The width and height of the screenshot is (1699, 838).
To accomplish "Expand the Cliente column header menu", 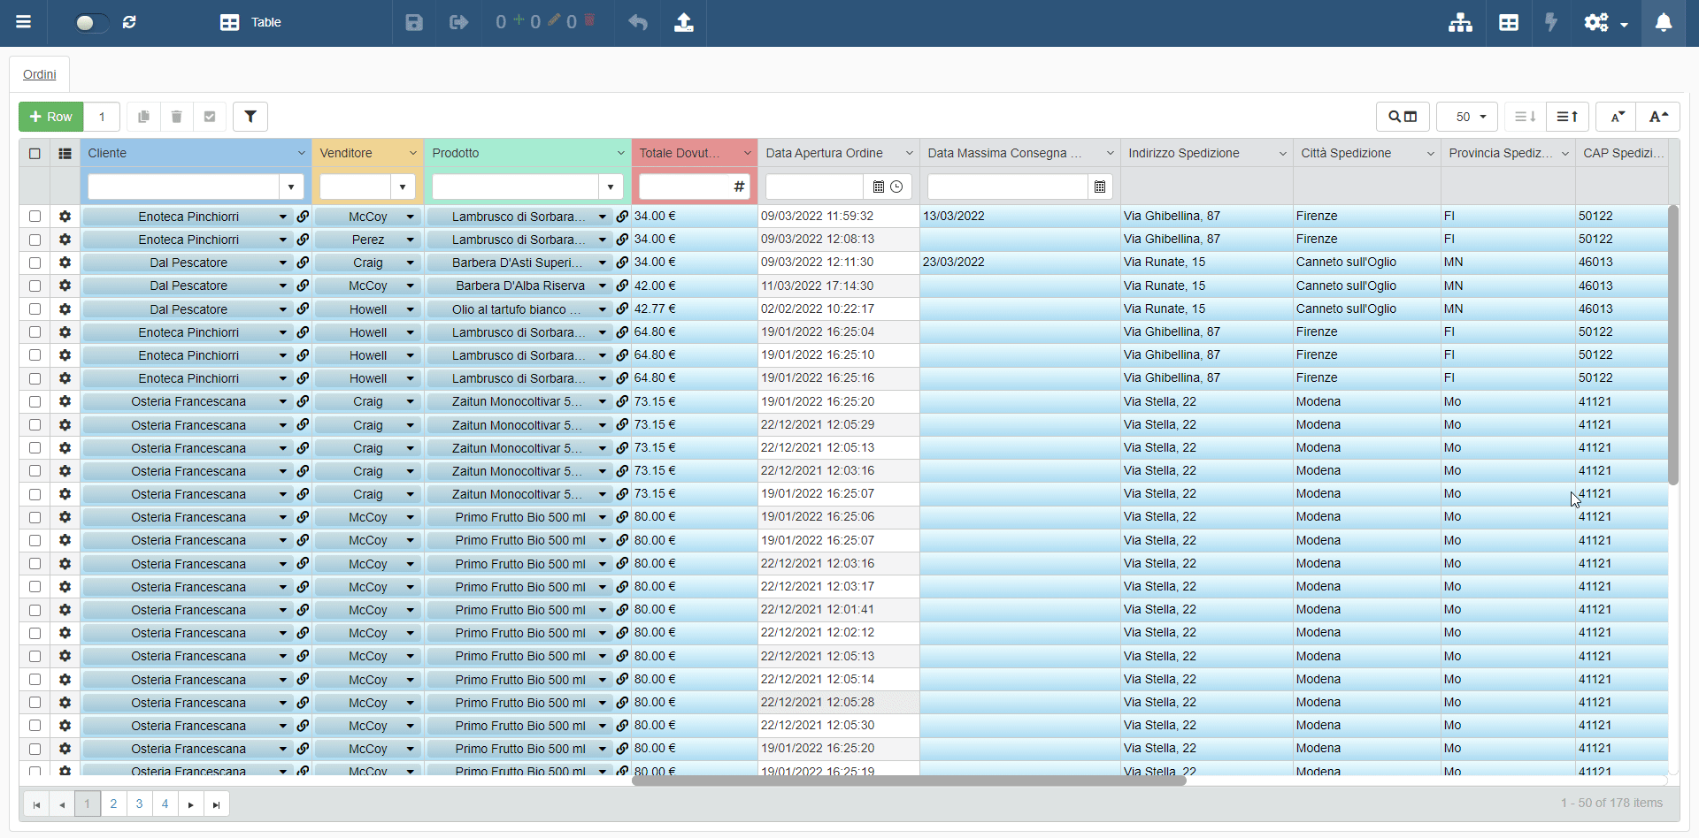I will (301, 154).
